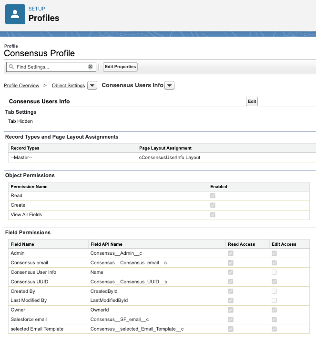The width and height of the screenshot is (316, 341).
Task: Expand the Consensus Users Info dropdown arrow
Action: coord(170,85)
